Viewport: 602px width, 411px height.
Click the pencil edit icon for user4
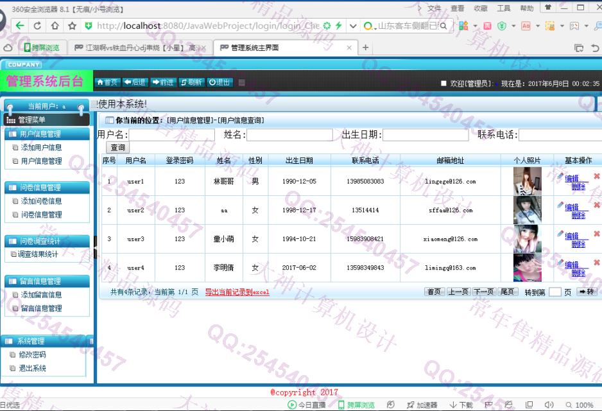coord(560,263)
